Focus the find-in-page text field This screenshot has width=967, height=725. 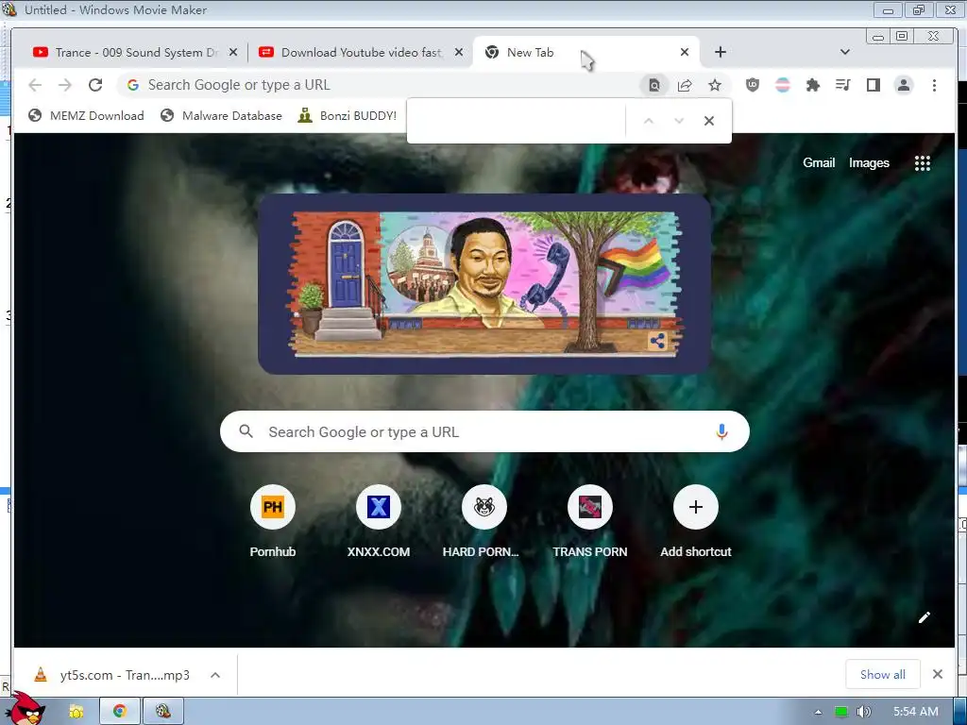click(x=518, y=121)
